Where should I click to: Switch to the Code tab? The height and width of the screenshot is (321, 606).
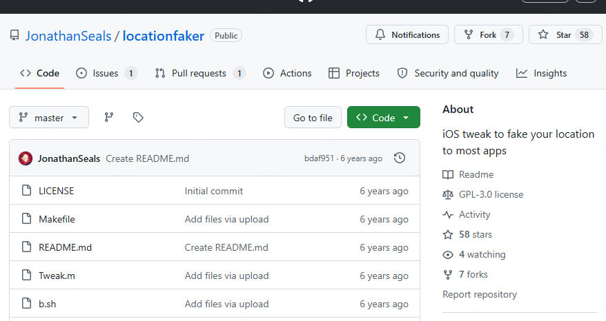coord(40,73)
